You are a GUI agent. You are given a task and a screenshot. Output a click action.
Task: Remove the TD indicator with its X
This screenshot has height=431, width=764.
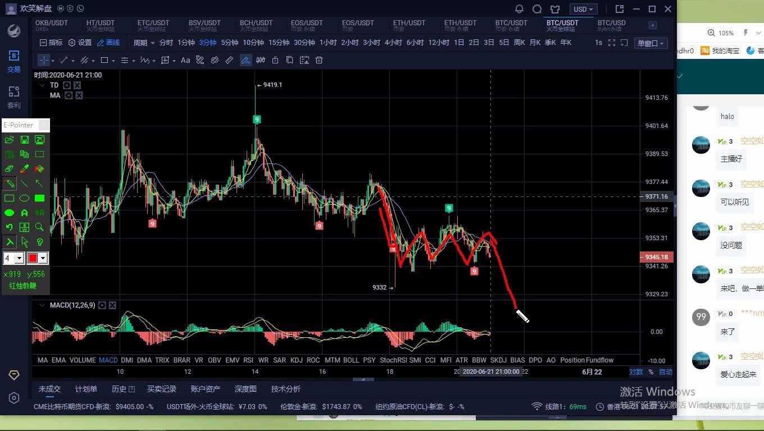point(78,85)
